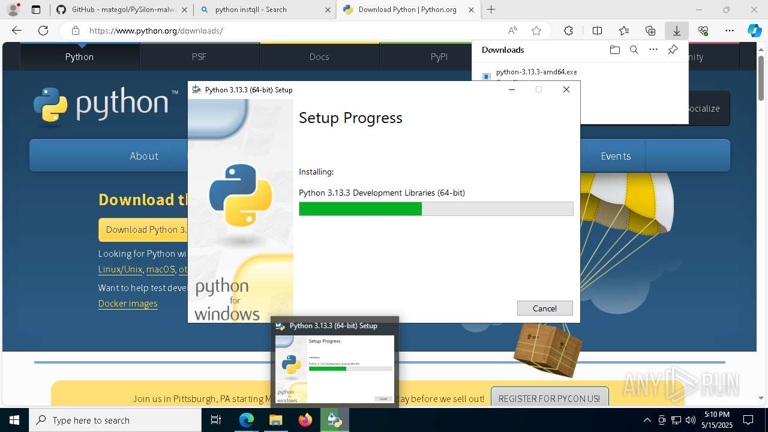Open the network tray icon
Viewport: 768px width, 432px height.
pos(676,420)
